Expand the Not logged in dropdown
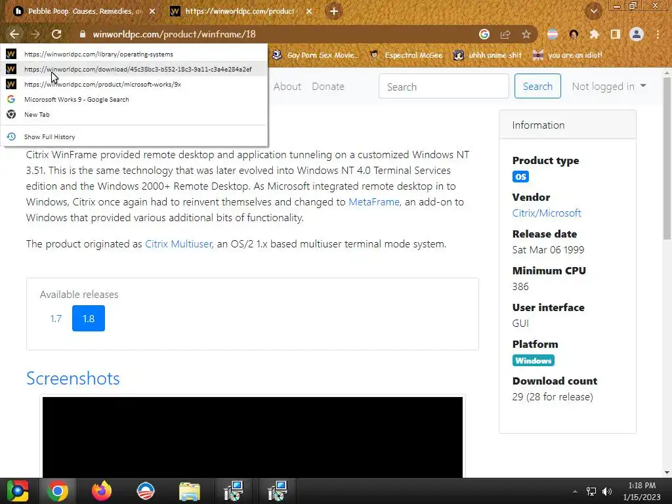 (608, 87)
